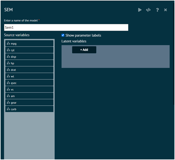
Task: Select the hp source variable
Action: point(29,63)
